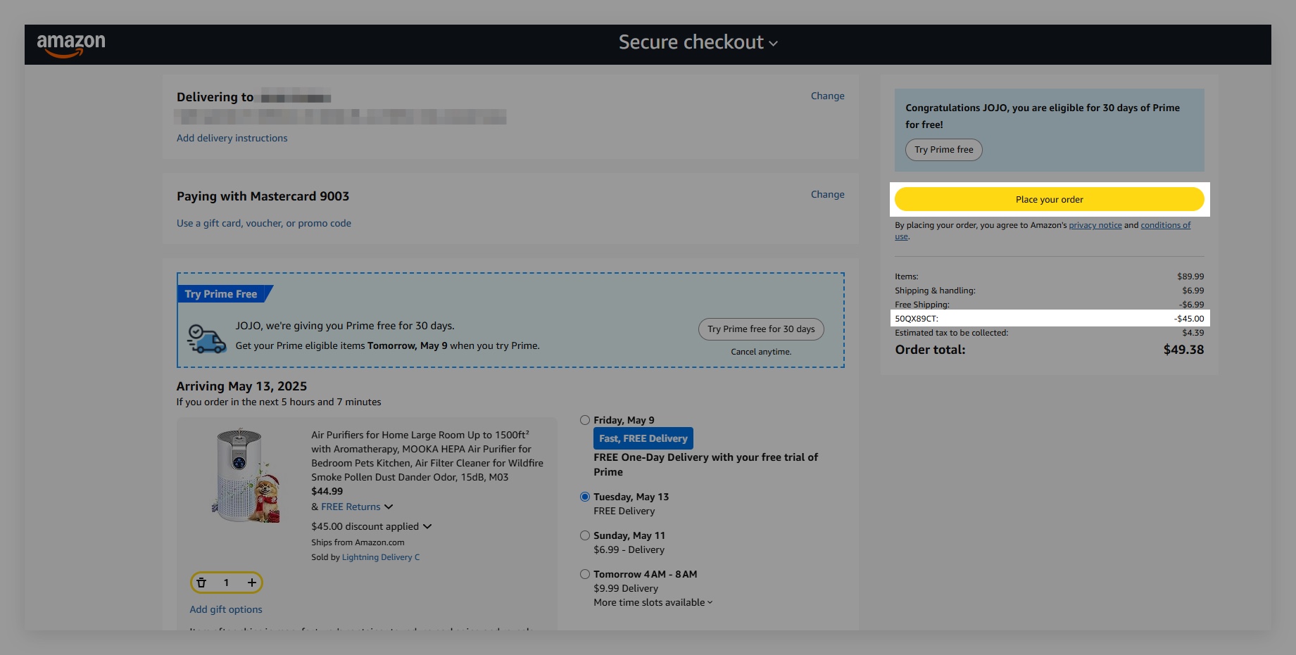Click the 50QX89CT promo code line
This screenshot has width=1296, height=655.
1049,319
